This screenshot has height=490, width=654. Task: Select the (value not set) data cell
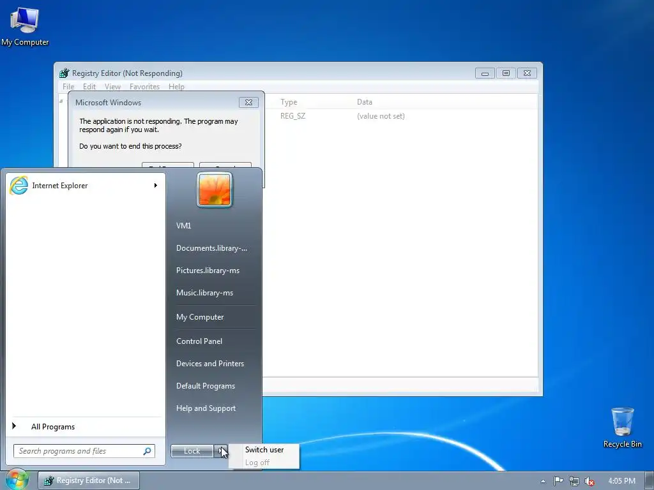(x=381, y=116)
